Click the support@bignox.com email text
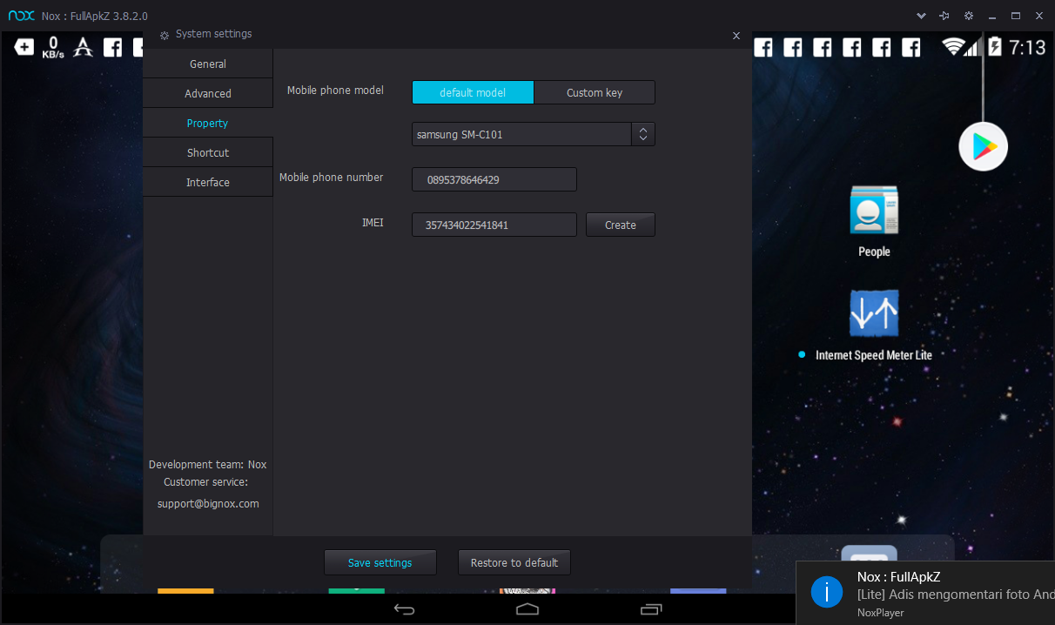 pos(208,504)
